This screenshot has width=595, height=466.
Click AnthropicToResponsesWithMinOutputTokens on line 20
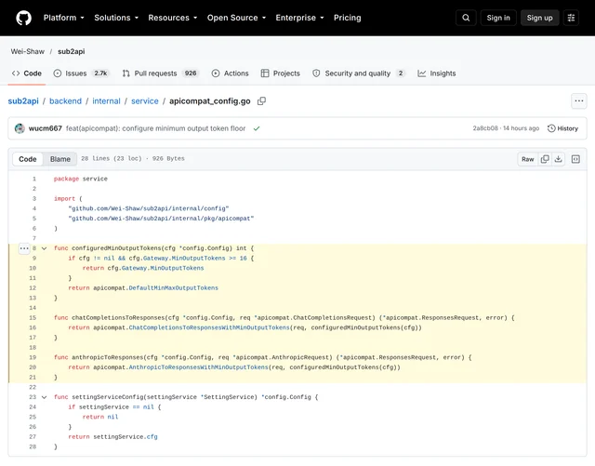[x=198, y=367]
